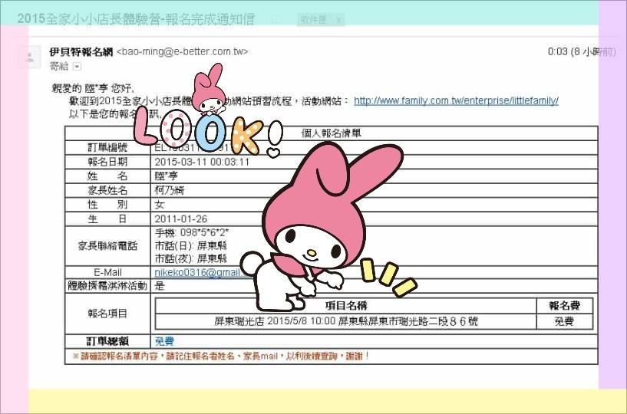The width and height of the screenshot is (627, 414).
Task: Click the 訂單編號 row label
Action: (x=107, y=147)
